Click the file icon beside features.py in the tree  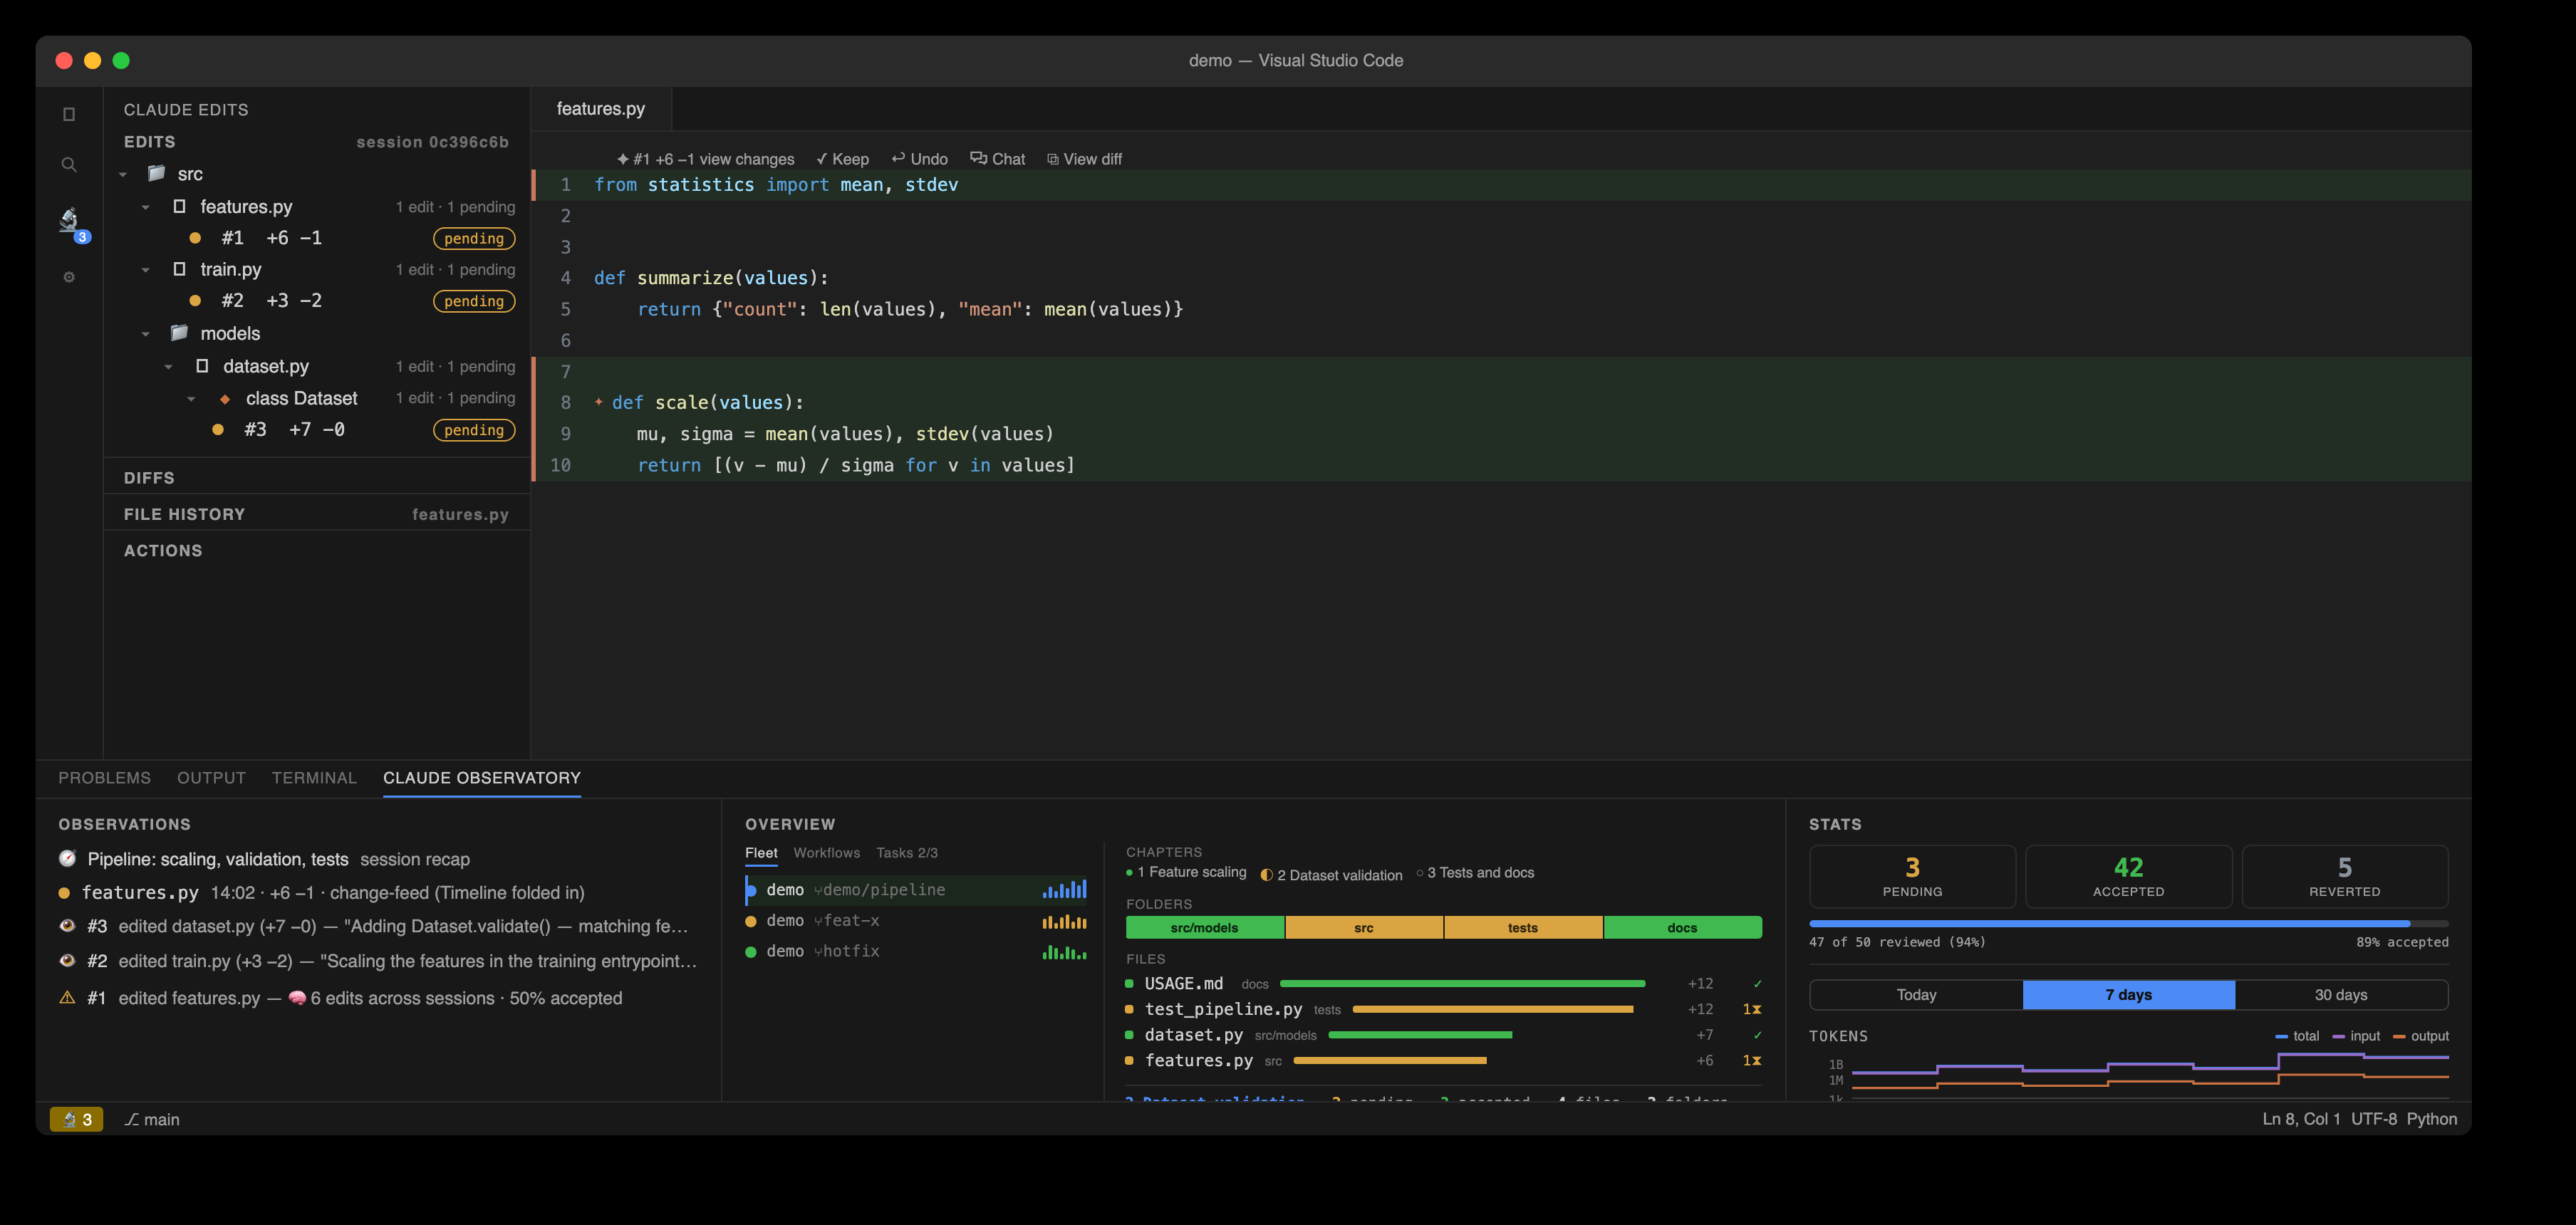pyautogui.click(x=179, y=206)
